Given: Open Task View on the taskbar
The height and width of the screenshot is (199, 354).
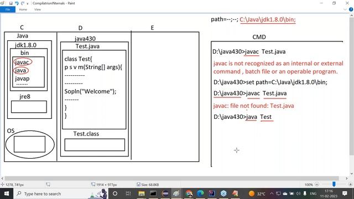Looking at the screenshot, I should tap(128, 193).
